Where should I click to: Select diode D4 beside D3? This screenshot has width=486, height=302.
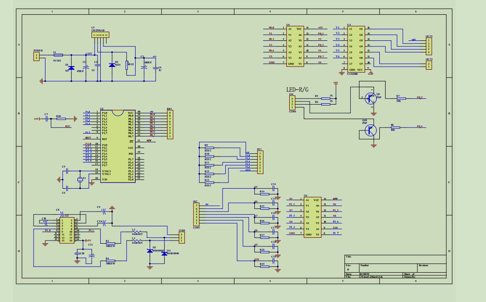[x=164, y=253]
